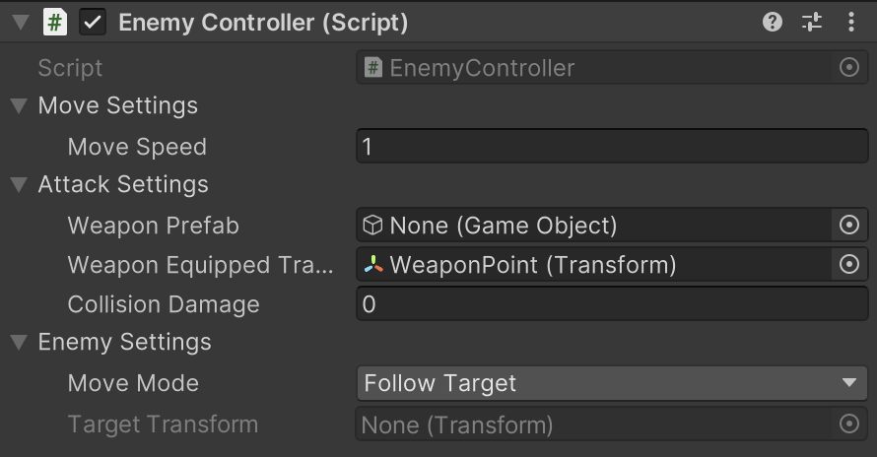Image resolution: width=877 pixels, height=457 pixels.
Task: Open the component presets slider icon
Action: click(812, 23)
